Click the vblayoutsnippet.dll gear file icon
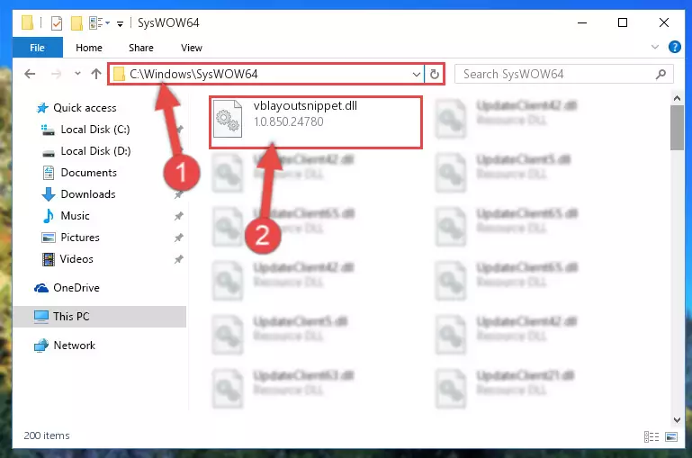Screen dimensions: 692x458 [228, 119]
